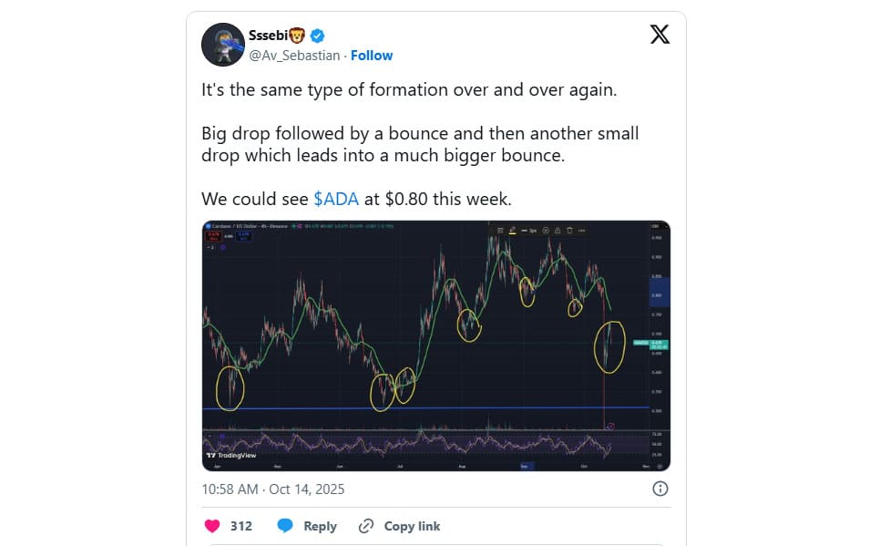Click the X logo on the tweet
The height and width of the screenshot is (546, 890).
[x=660, y=35]
